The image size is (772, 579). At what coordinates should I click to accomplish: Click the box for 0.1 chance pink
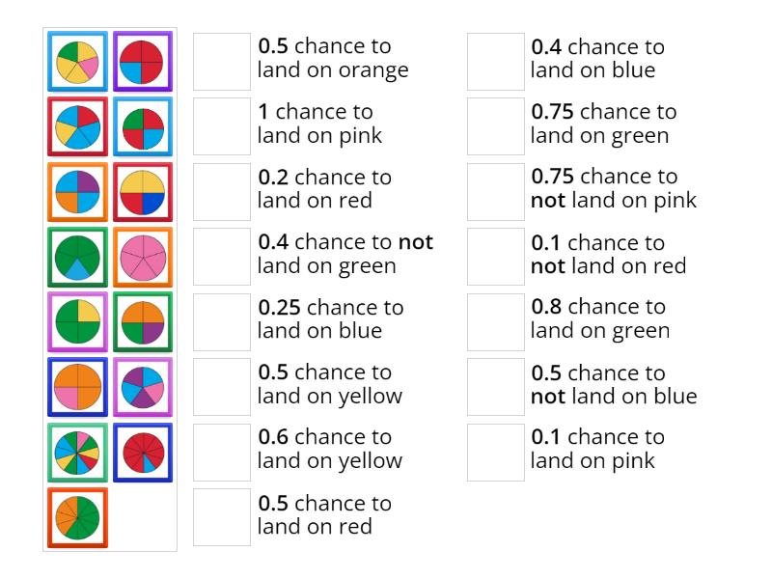496,453
